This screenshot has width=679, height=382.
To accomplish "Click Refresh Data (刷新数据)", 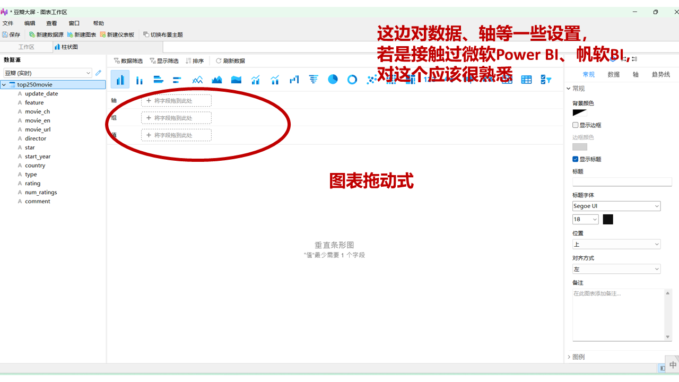I will pyautogui.click(x=230, y=61).
